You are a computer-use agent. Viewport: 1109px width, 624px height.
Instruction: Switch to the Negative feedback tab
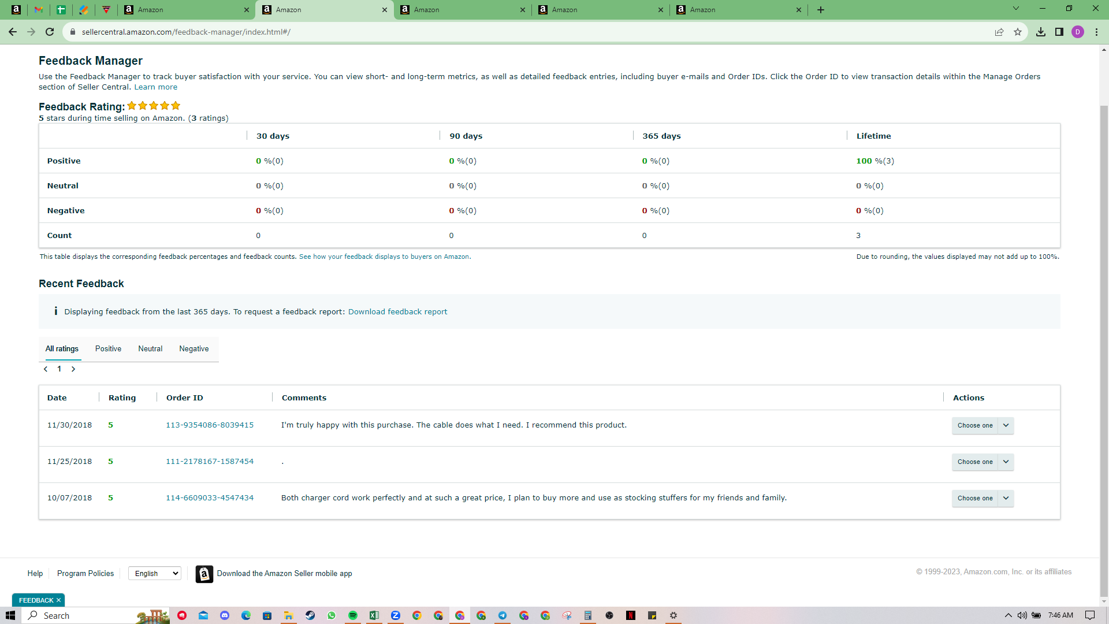pyautogui.click(x=194, y=349)
